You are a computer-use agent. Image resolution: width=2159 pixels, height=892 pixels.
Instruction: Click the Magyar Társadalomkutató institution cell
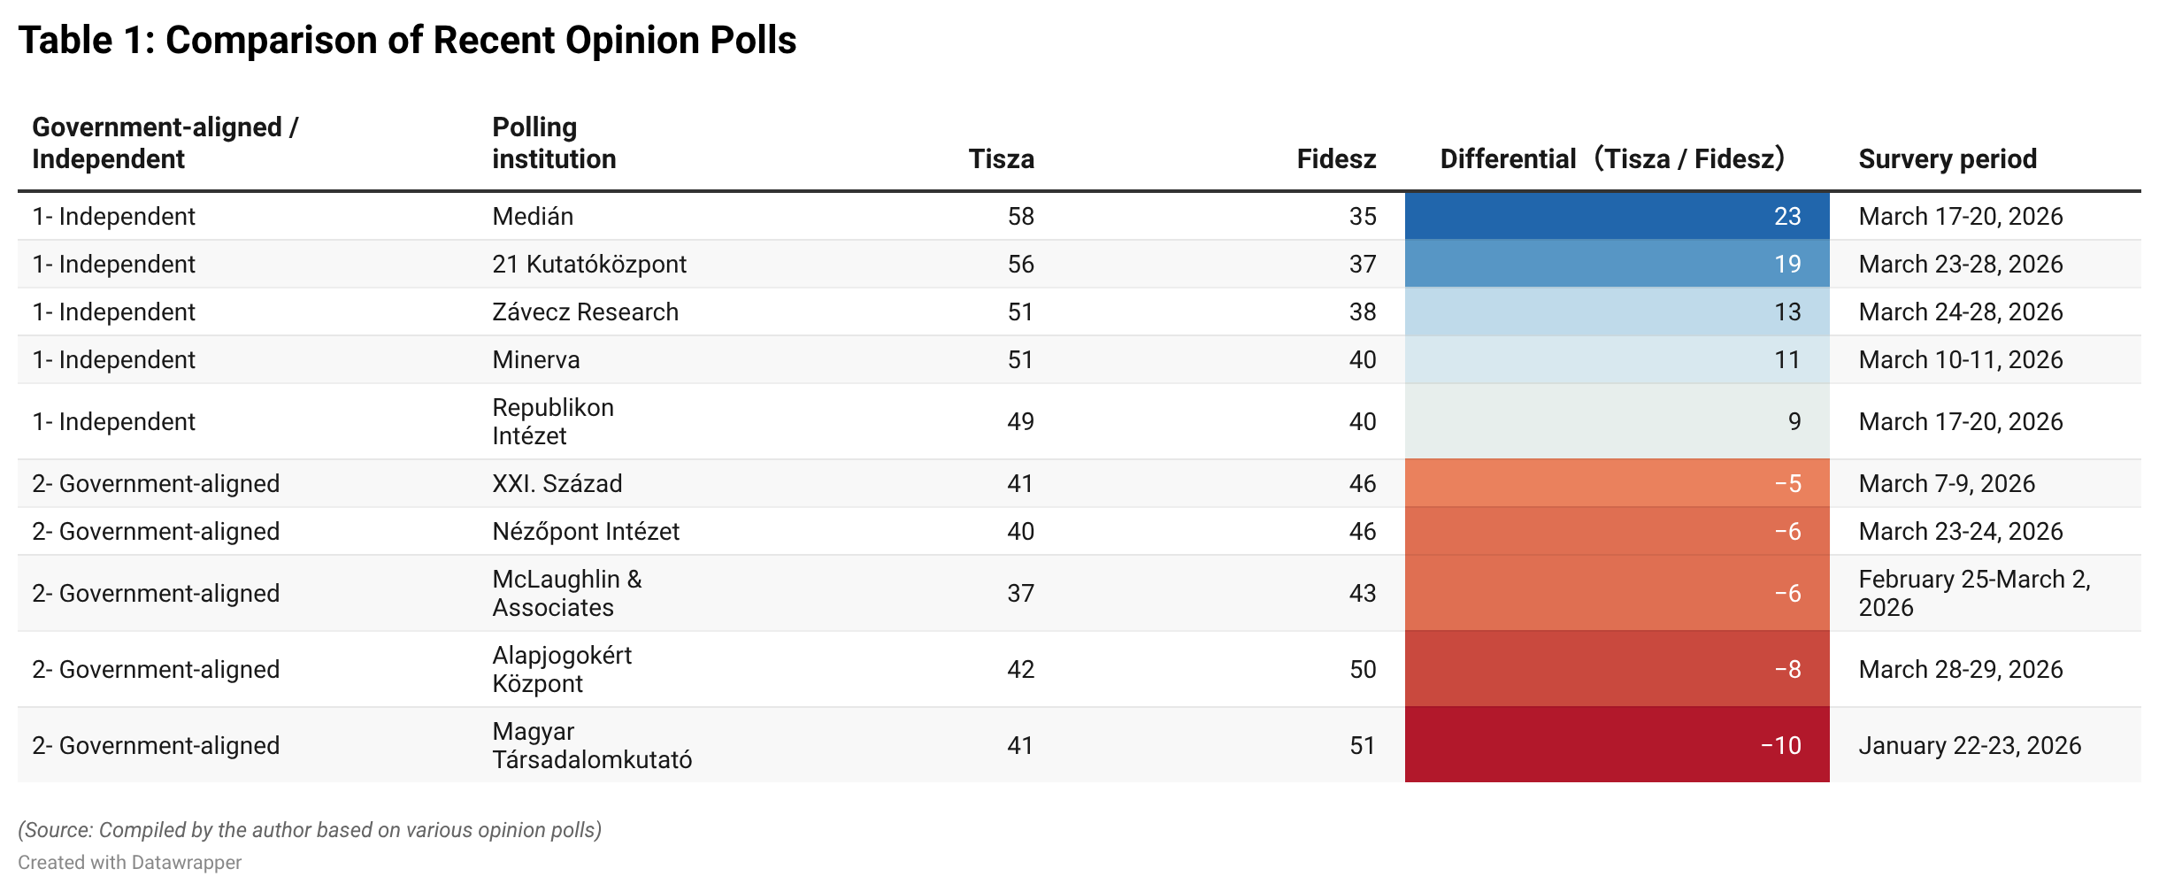[592, 746]
